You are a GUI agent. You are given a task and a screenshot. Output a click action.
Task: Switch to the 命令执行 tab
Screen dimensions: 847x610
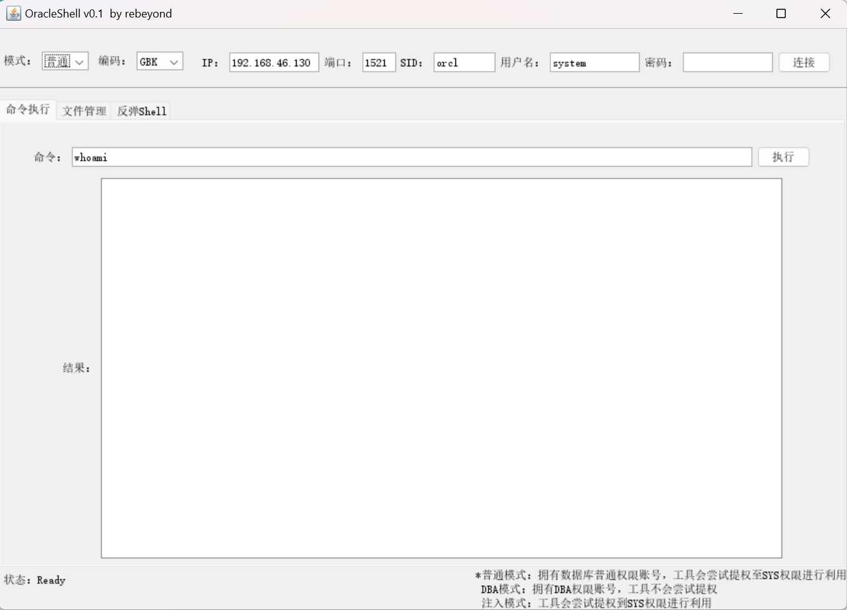point(28,110)
